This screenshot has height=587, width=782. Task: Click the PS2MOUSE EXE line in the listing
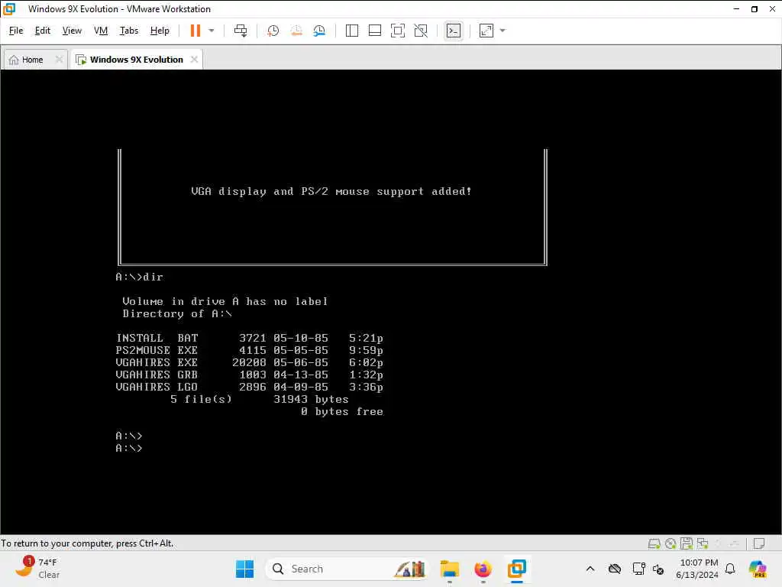tap(250, 350)
